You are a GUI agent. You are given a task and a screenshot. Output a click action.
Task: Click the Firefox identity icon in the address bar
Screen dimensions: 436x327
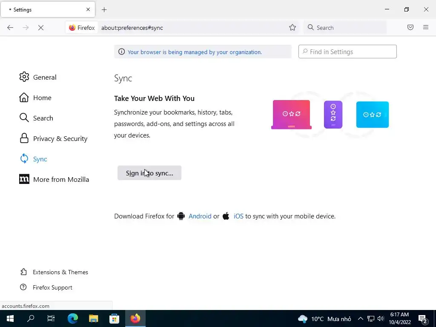click(82, 28)
